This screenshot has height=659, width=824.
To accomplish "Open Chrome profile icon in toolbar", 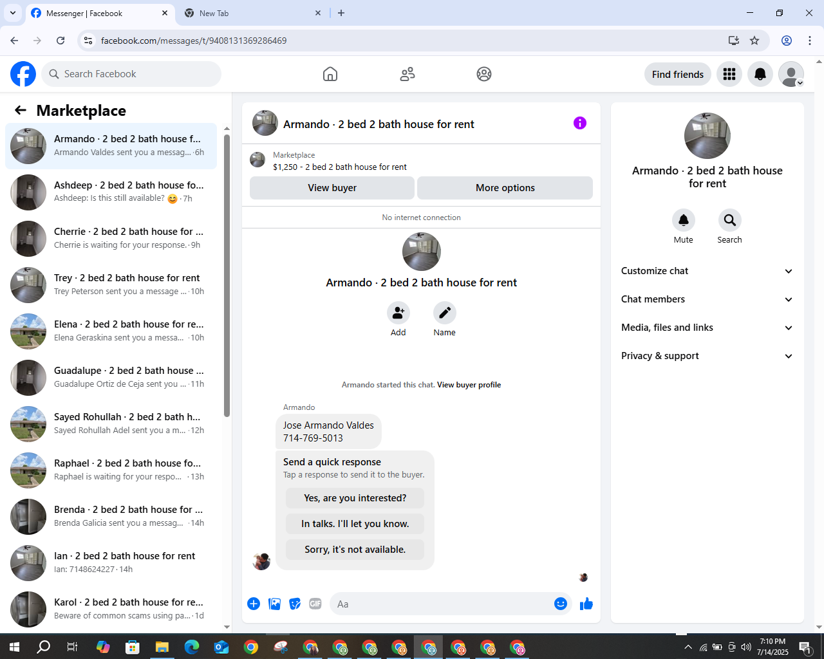I will [787, 41].
